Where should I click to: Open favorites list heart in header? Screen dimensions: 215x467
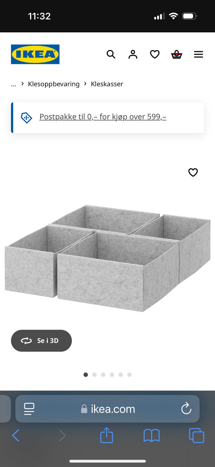[x=155, y=54]
